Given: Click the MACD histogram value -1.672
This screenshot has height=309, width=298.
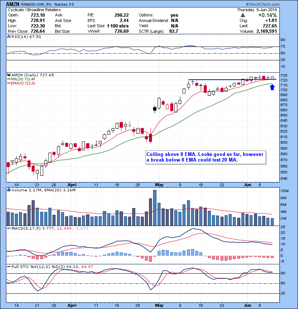Looking at the screenshot, I should tap(82, 228).
